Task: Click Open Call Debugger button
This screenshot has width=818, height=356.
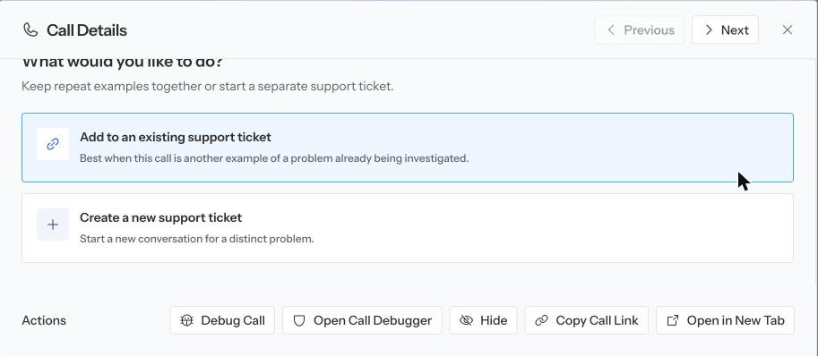Action: [x=362, y=320]
